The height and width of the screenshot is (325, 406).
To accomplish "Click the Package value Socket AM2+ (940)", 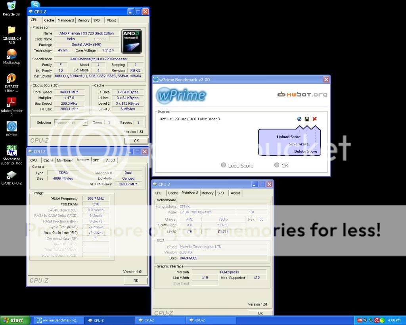I will [86, 44].
